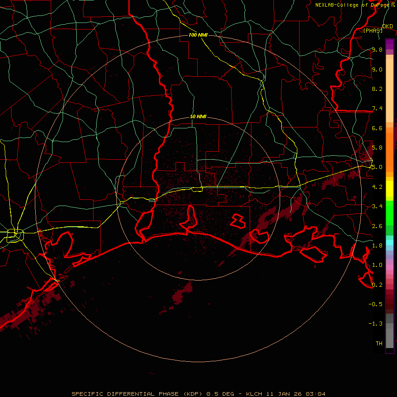Image resolution: width=397 pixels, height=397 pixels.
Task: Pick the purple top band of the color bar
Action: click(x=390, y=44)
